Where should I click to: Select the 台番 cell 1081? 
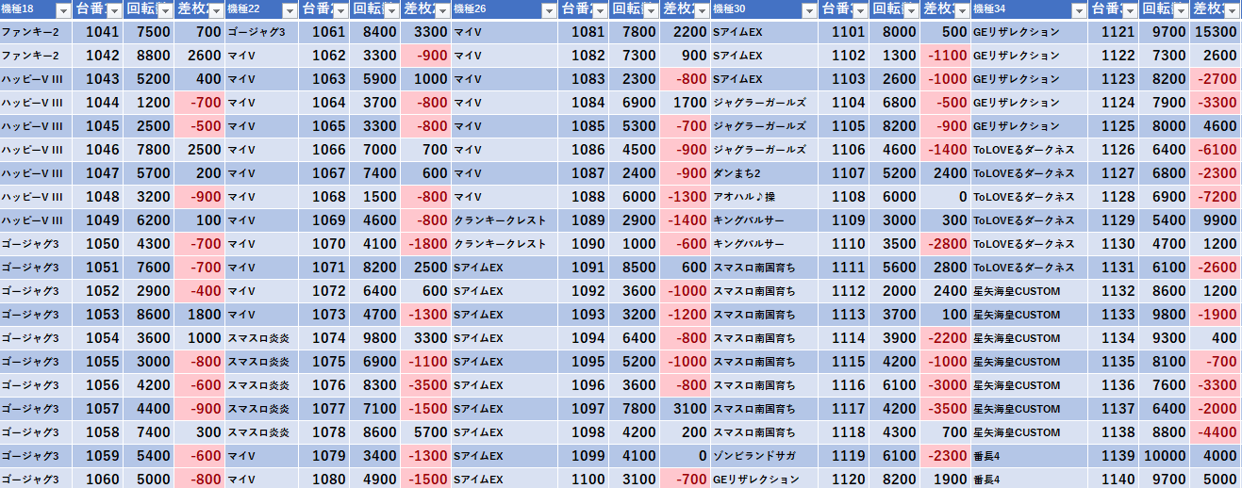point(584,32)
